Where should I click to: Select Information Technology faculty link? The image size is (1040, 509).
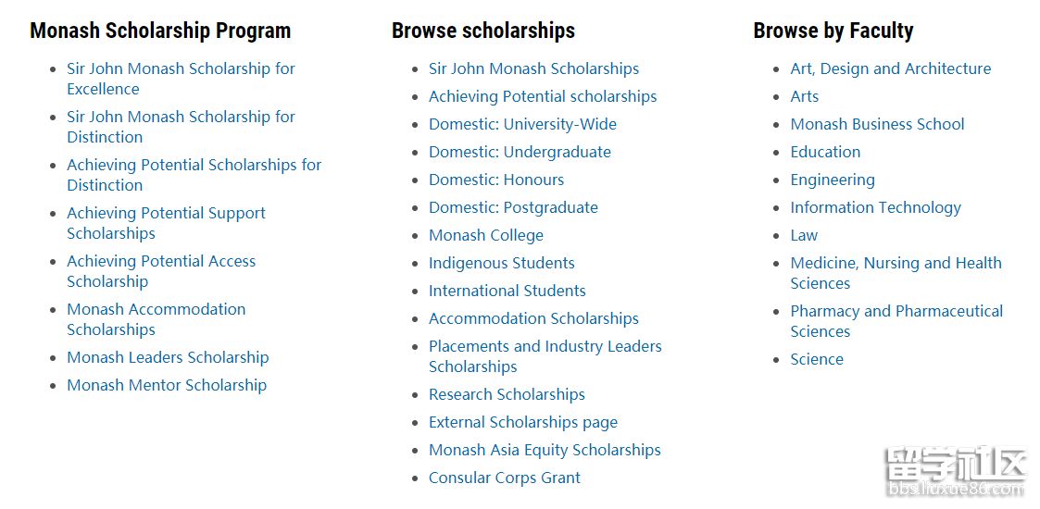tap(875, 207)
